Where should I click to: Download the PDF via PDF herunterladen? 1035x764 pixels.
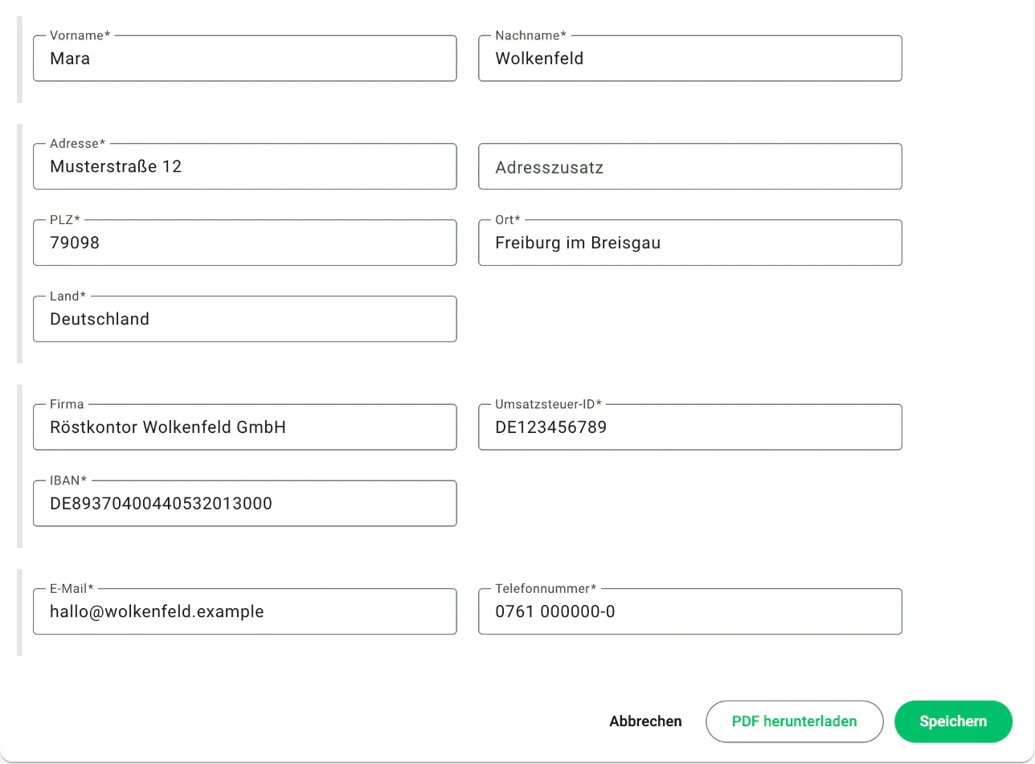795,721
